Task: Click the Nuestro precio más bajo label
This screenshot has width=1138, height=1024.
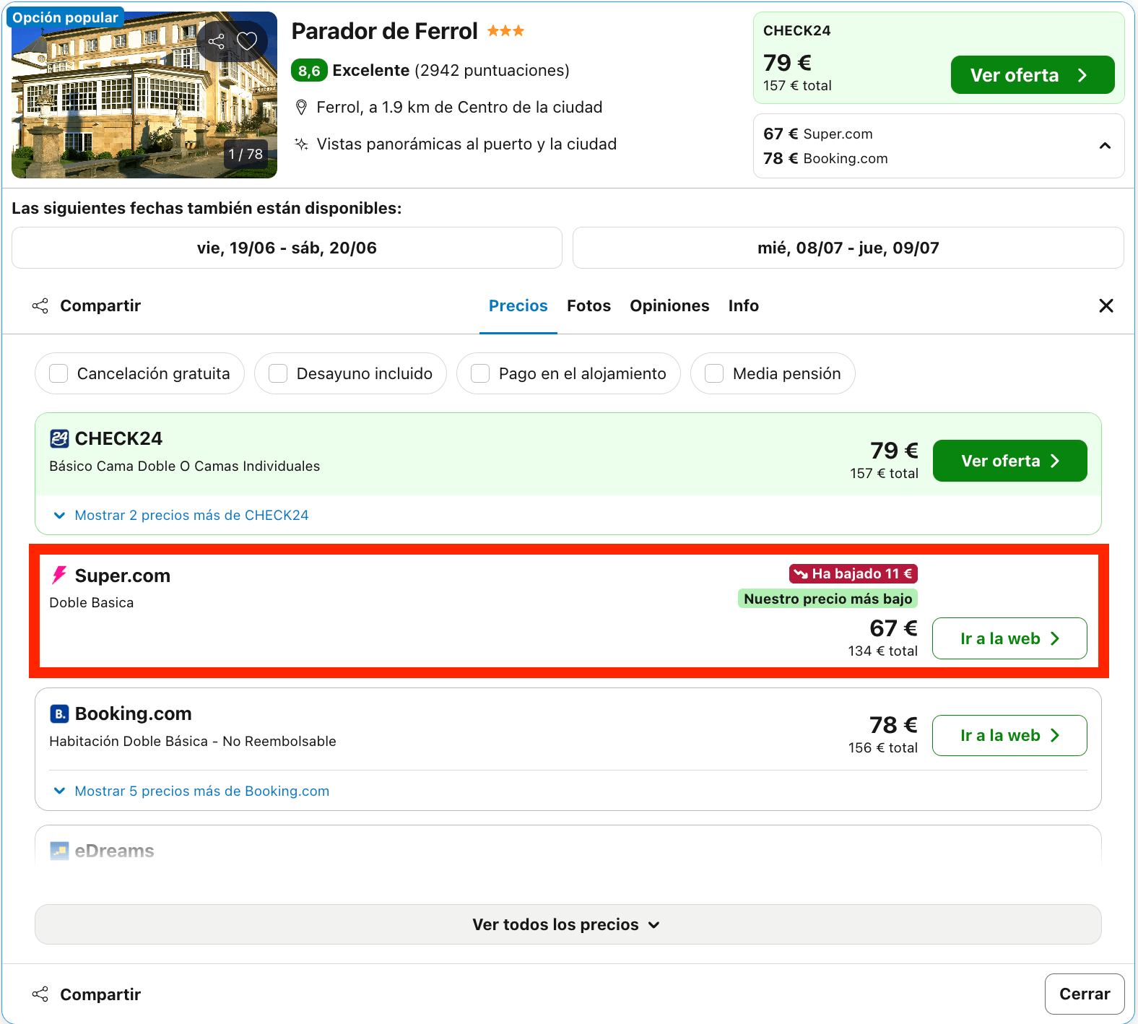Action: pyautogui.click(x=828, y=599)
